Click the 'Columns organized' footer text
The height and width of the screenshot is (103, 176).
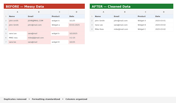pyautogui.click(x=76, y=99)
